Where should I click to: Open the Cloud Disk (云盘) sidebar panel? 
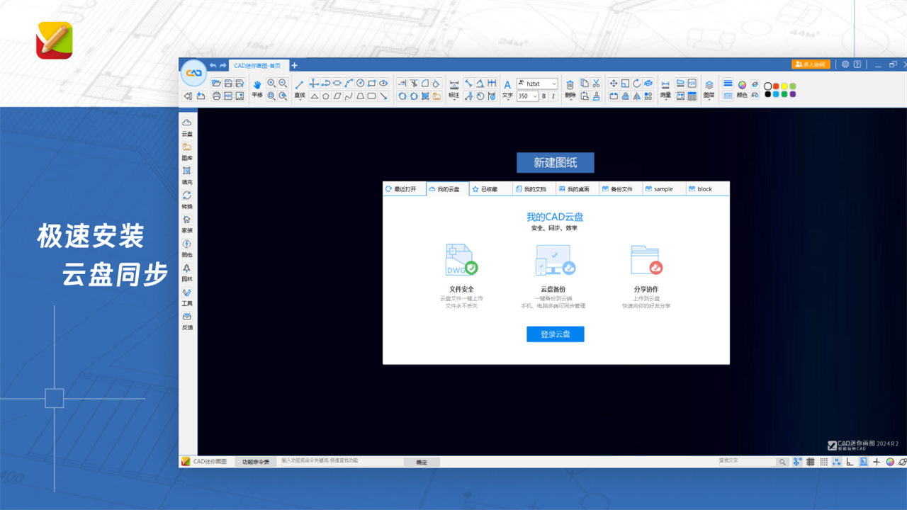pos(187,127)
